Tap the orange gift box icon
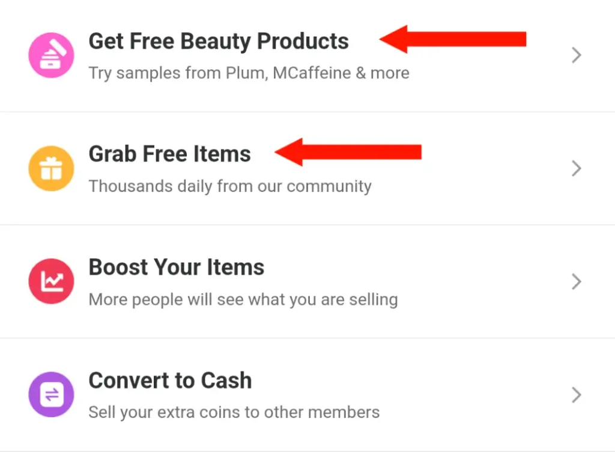The width and height of the screenshot is (615, 452). click(51, 168)
